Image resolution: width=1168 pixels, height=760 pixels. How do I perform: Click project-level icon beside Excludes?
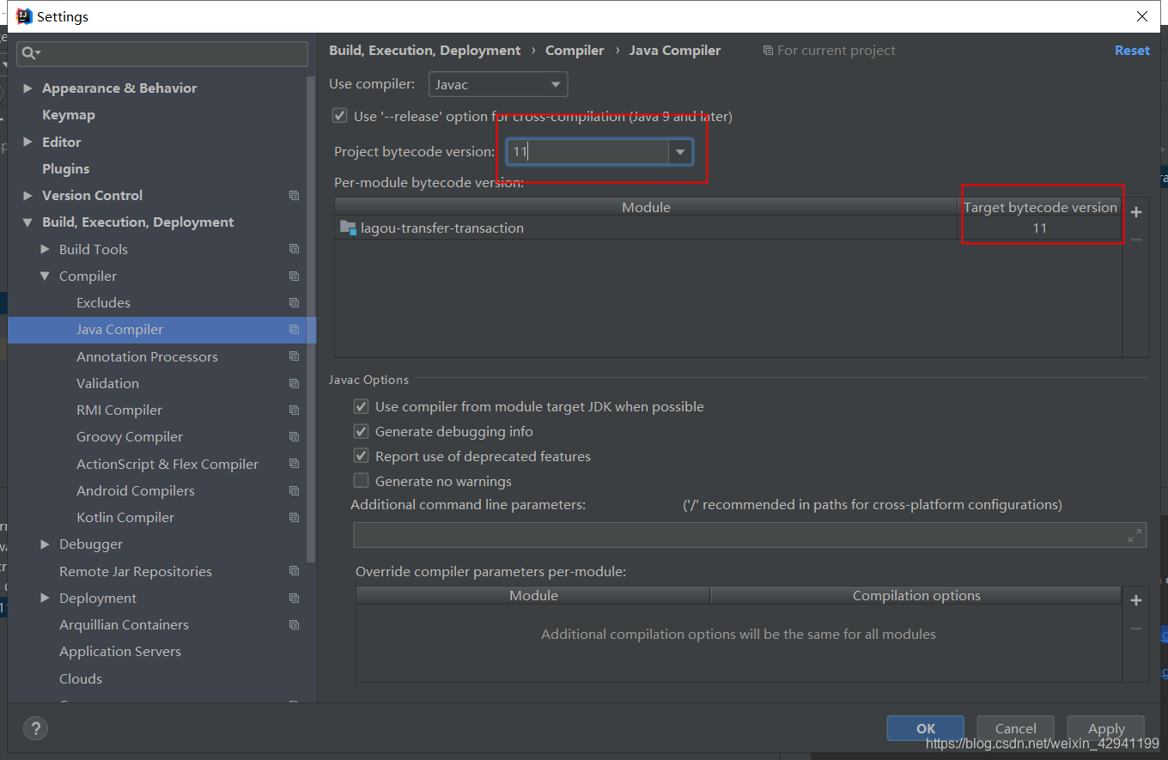[x=295, y=302]
